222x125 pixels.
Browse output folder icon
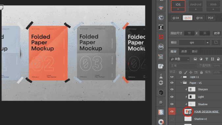click(x=216, y=42)
